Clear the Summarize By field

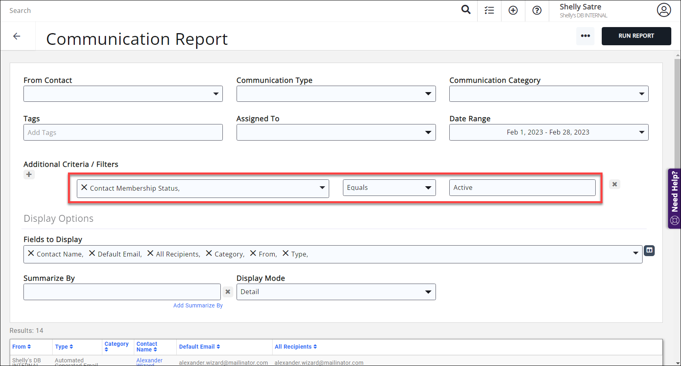[x=228, y=292]
